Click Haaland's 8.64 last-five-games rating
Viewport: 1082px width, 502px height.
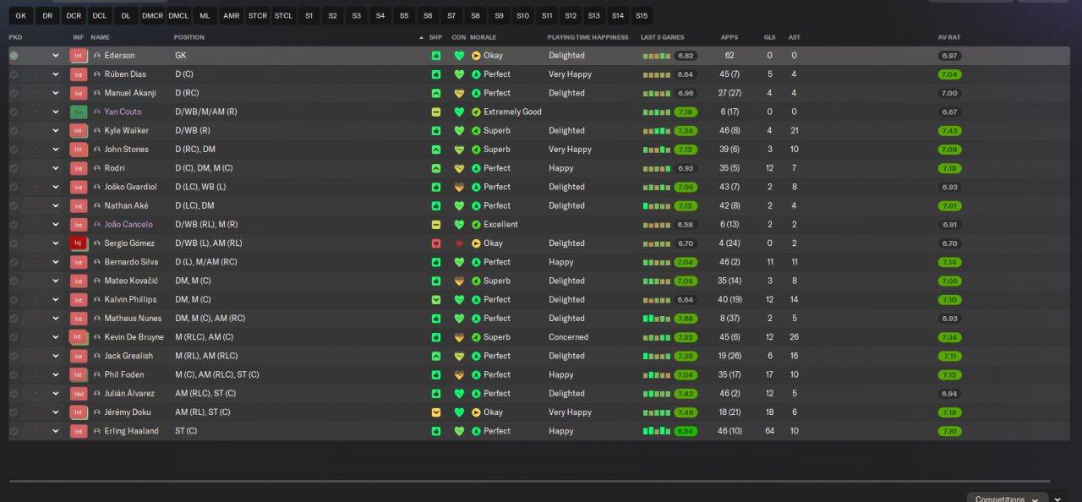(686, 431)
